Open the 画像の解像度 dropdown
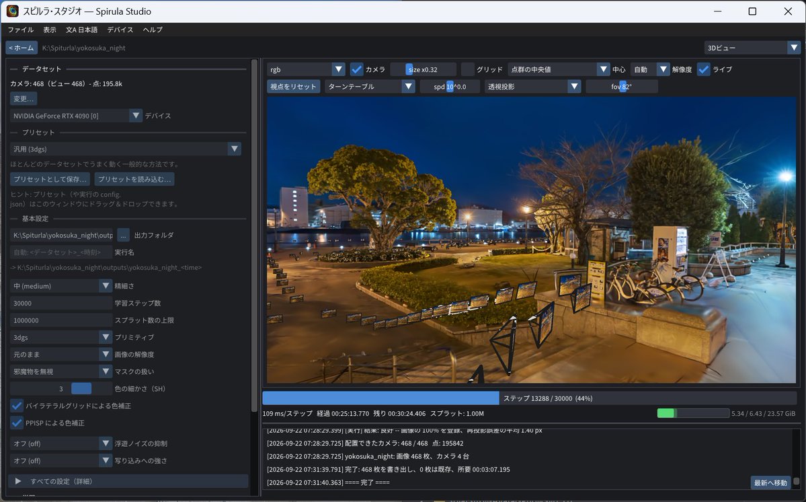Image resolution: width=806 pixels, height=502 pixels. 61,355
